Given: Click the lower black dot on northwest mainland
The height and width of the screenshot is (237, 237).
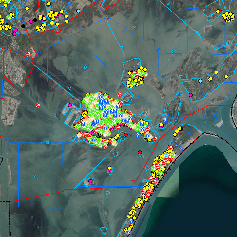Looking at the screenshot, I should coord(23,26).
